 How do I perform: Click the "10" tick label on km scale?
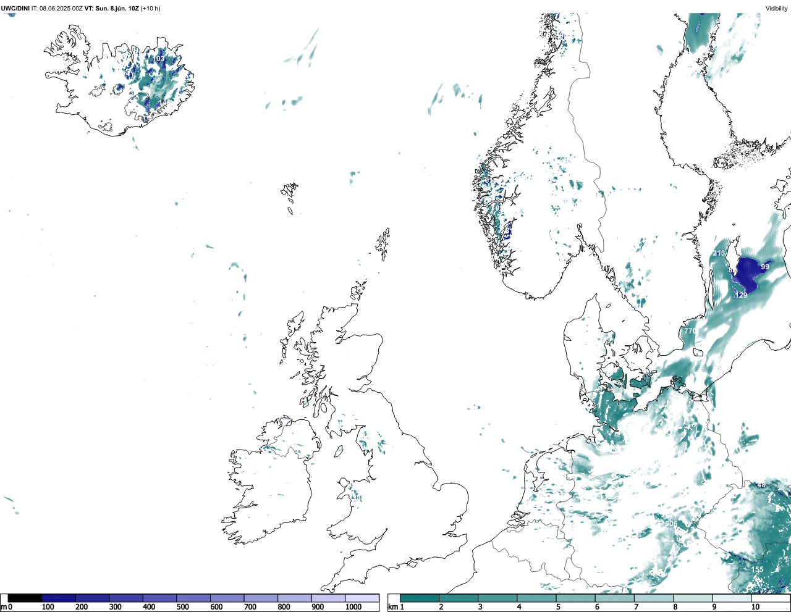[755, 608]
